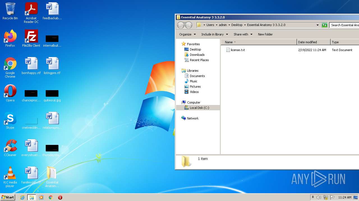Open Internet Explorer from the taskbar
Screen dimensions: 359x201
[22, 197]
